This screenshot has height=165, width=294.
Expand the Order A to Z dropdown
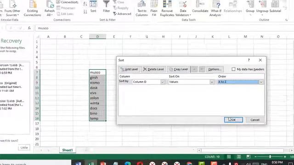(x=261, y=82)
